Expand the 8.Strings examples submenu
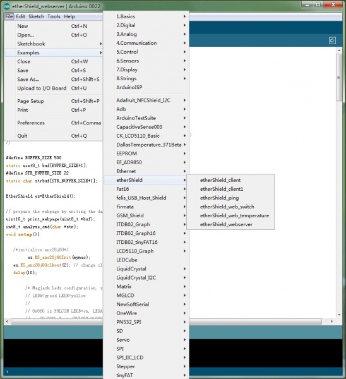 click(x=146, y=78)
